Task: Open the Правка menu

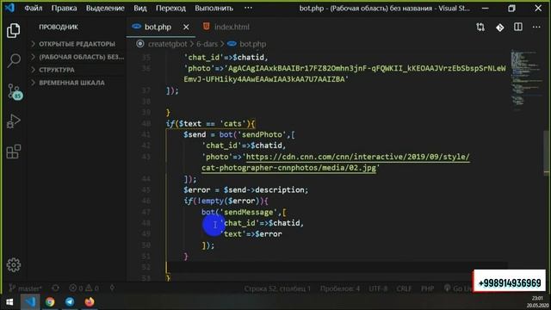Action: [x=64, y=8]
